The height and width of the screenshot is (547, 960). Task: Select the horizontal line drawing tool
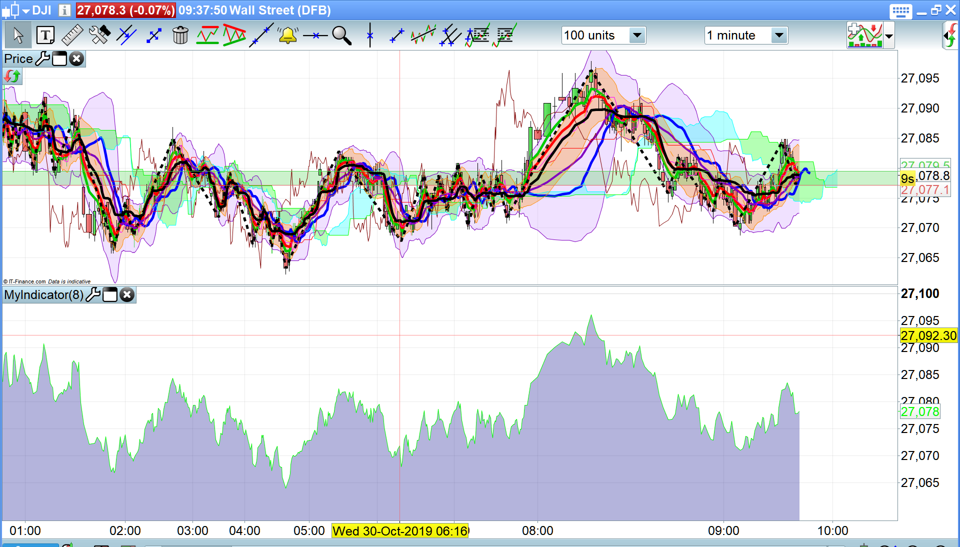coord(315,35)
